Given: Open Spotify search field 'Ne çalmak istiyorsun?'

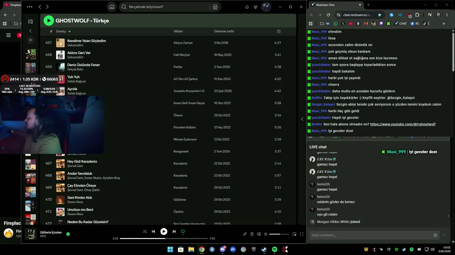Looking at the screenshot, I should click(x=164, y=7).
